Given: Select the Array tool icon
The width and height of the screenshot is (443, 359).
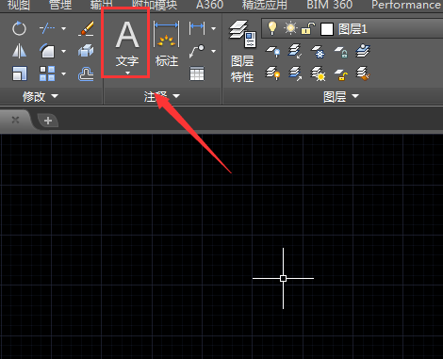Looking at the screenshot, I should (47, 73).
